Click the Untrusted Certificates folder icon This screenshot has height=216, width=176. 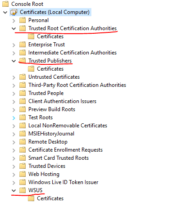tap(23, 77)
